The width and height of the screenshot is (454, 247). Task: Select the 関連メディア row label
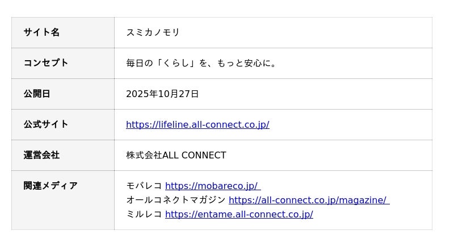pos(51,186)
